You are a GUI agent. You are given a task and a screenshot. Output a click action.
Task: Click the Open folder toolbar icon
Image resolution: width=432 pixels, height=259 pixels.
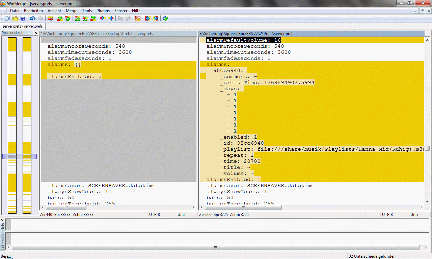point(15,18)
